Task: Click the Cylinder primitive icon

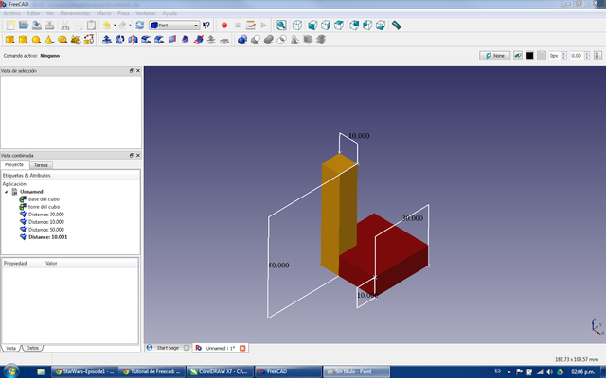Action: (x=24, y=40)
